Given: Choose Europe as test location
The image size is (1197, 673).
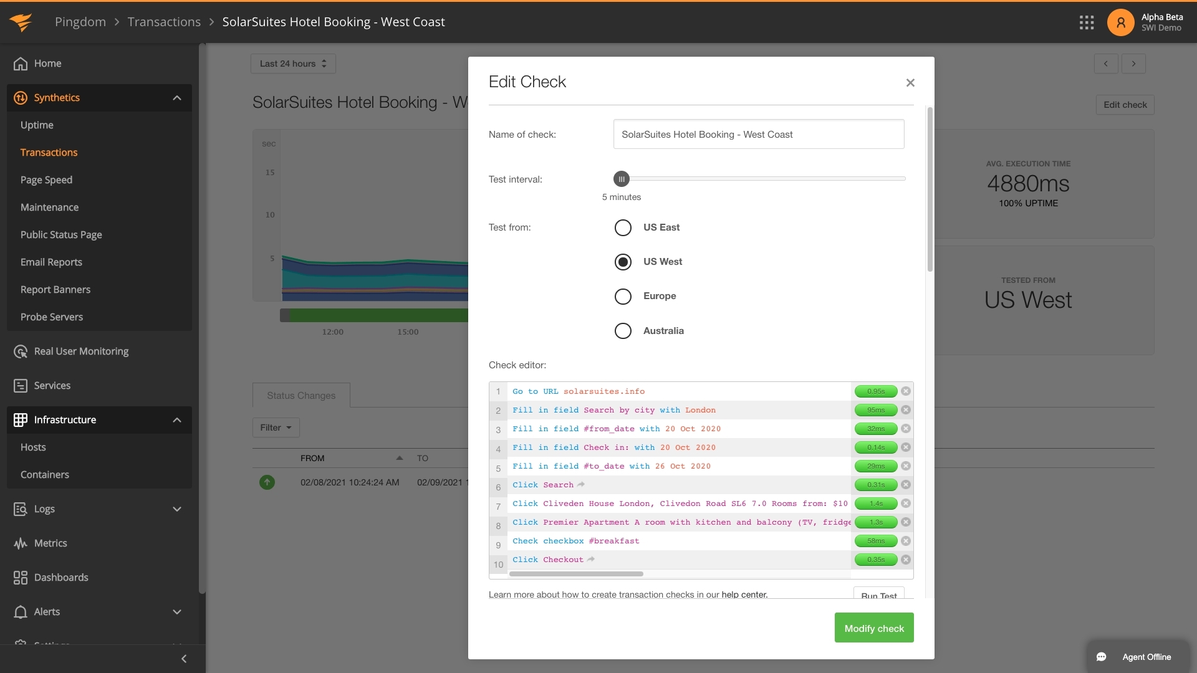Looking at the screenshot, I should click(x=623, y=296).
